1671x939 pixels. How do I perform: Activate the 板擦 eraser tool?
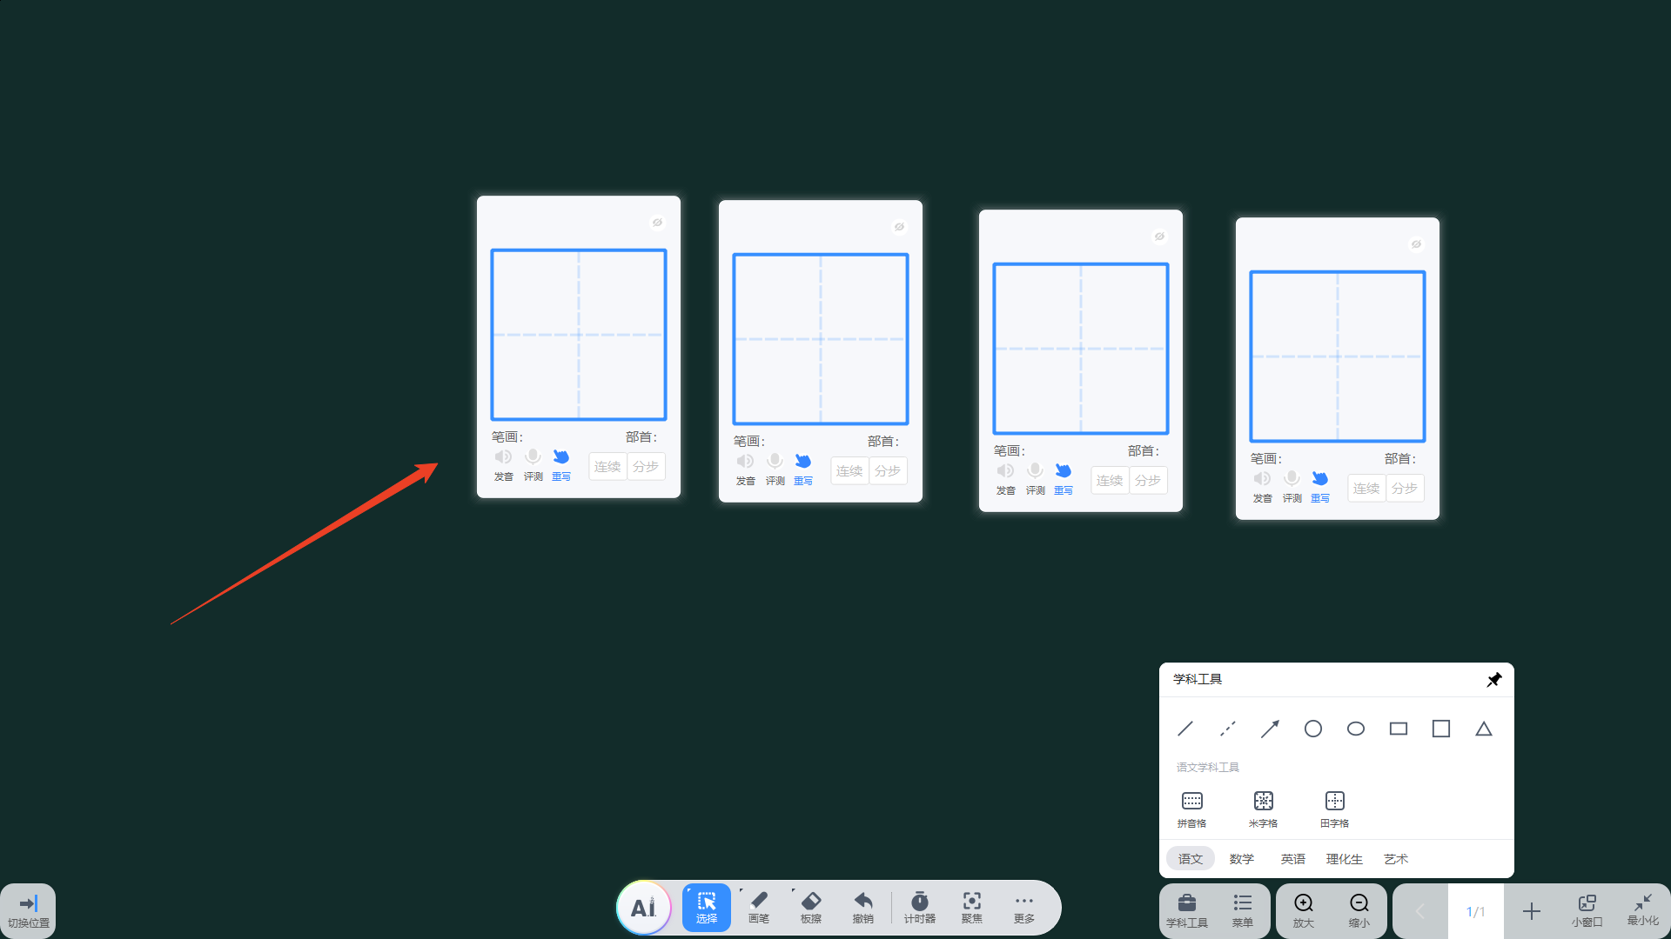(x=810, y=908)
